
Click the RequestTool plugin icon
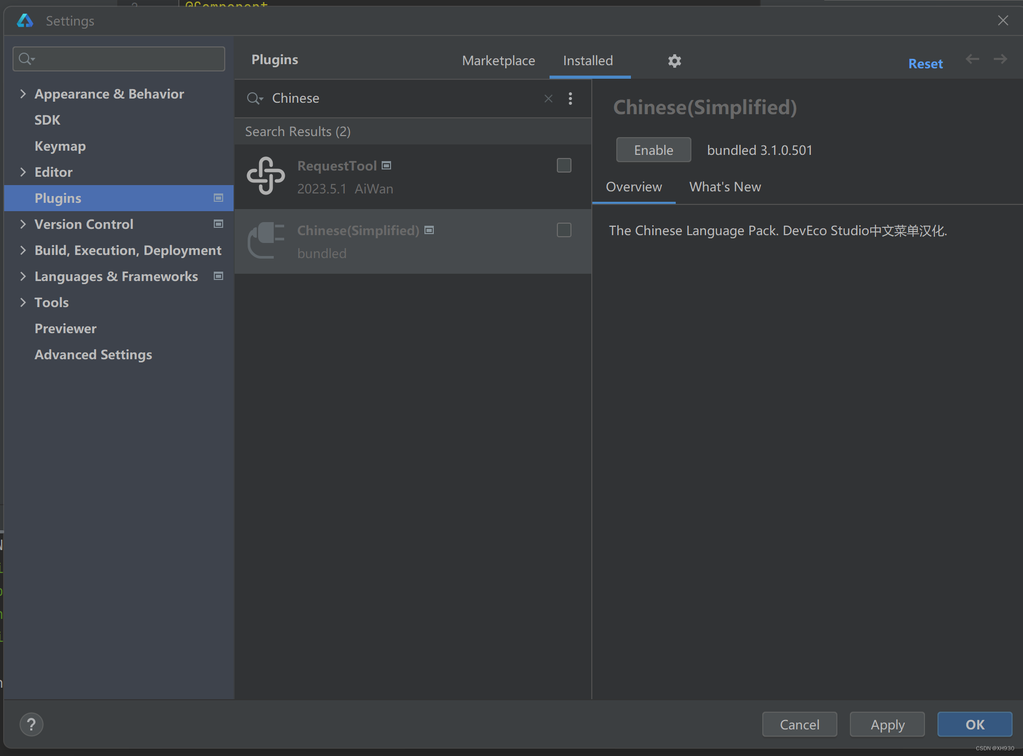266,176
